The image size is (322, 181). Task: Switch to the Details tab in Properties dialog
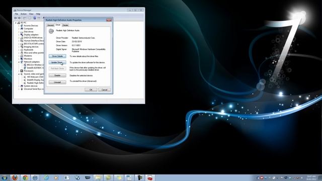click(65, 25)
